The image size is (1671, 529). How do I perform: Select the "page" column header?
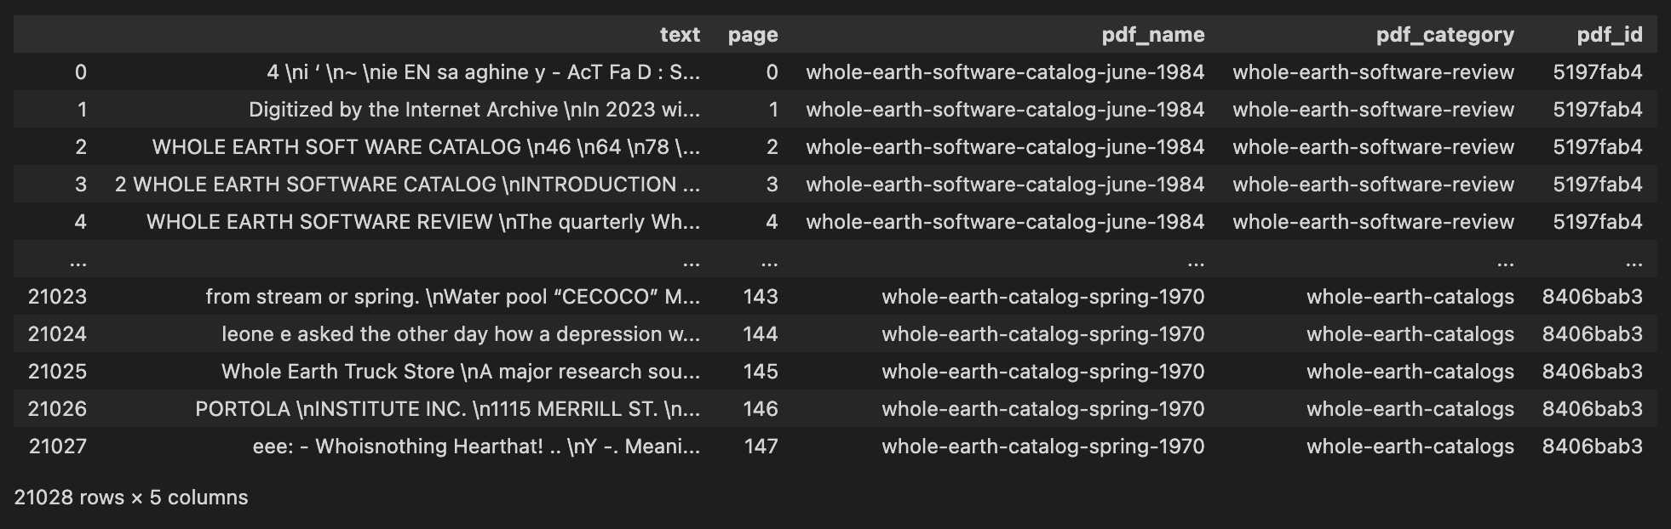click(x=752, y=35)
